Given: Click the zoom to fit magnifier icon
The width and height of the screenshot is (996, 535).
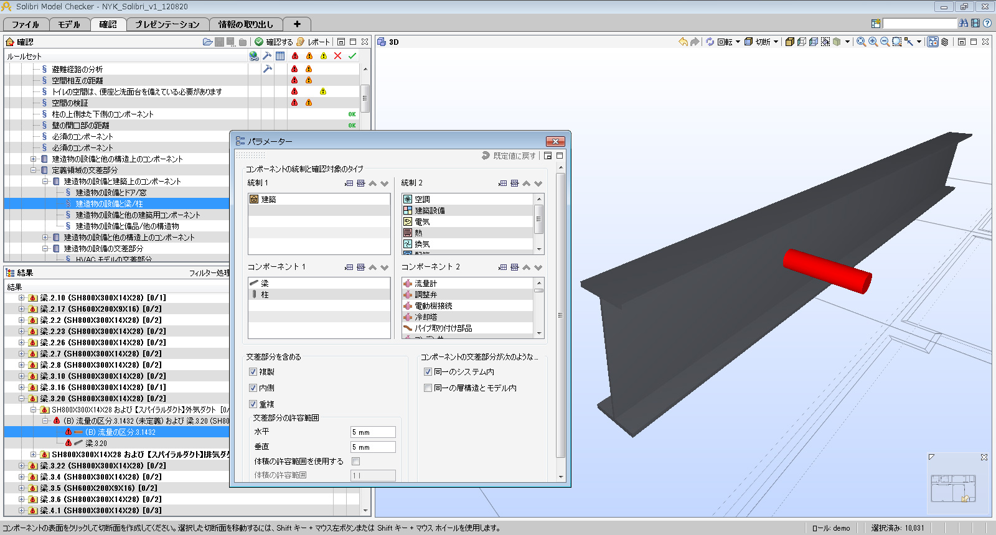Looking at the screenshot, I should click(x=861, y=42).
